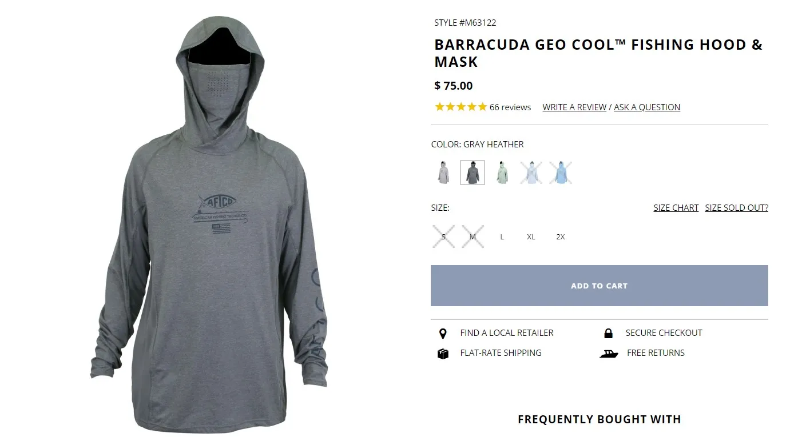
Task: Select the crossed-out white color swatch
Action: tap(531, 173)
